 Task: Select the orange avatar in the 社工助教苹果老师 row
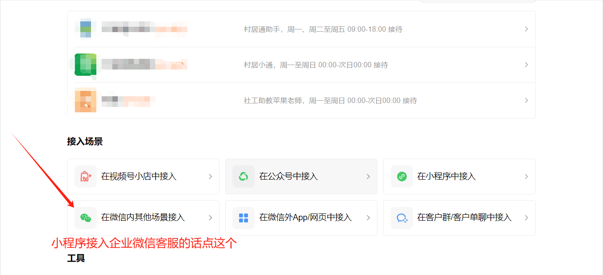click(86, 100)
